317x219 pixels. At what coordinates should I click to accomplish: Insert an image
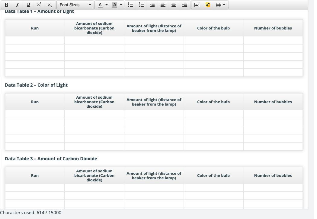point(197,5)
